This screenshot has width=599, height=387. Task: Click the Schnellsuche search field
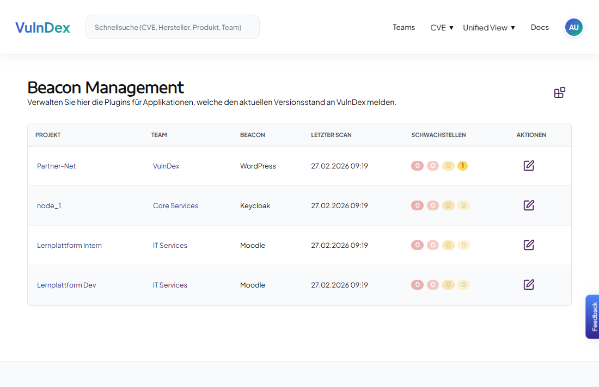click(172, 27)
